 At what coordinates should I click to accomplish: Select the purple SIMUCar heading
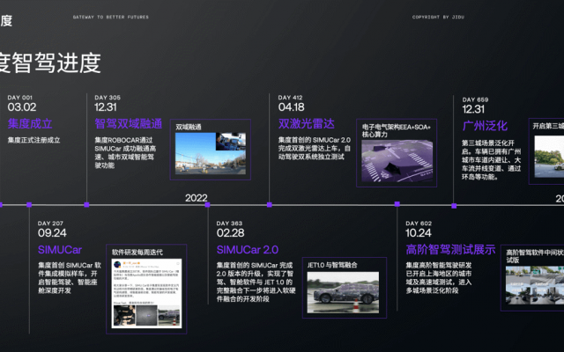pyautogui.click(x=60, y=250)
